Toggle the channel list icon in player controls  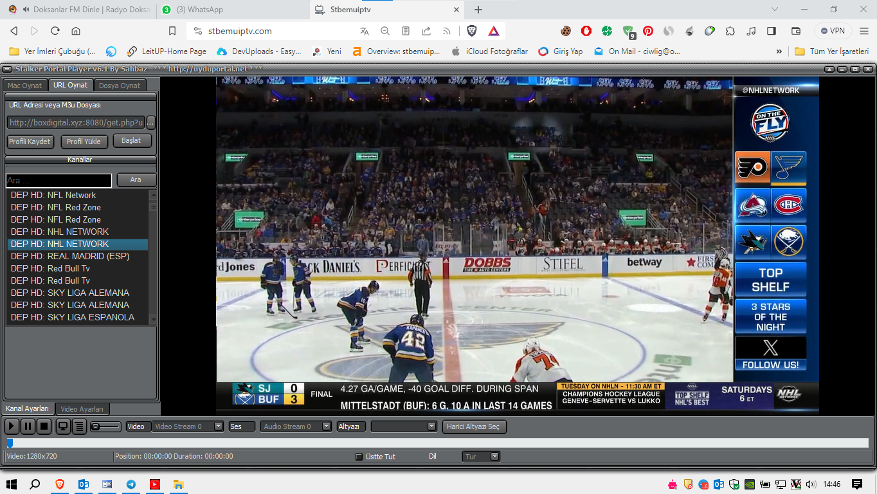79,426
